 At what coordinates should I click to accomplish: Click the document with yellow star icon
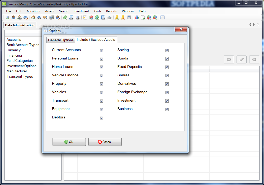pyautogui.click(x=85, y=17)
